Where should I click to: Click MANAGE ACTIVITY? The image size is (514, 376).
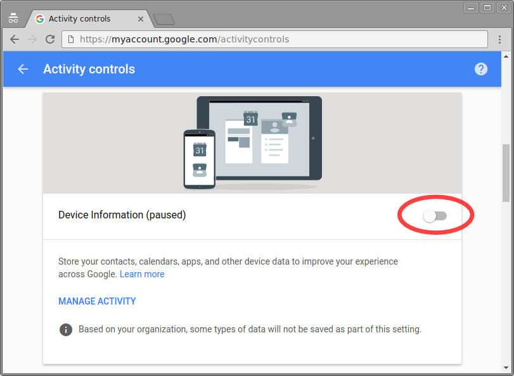tap(97, 301)
